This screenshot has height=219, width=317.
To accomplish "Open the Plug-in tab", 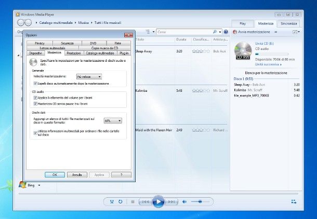I will pos(124,53).
